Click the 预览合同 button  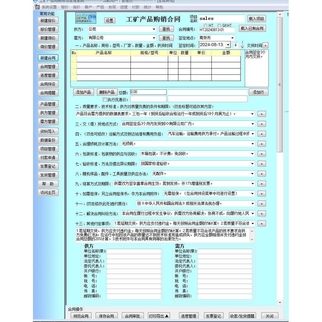coord(81,316)
